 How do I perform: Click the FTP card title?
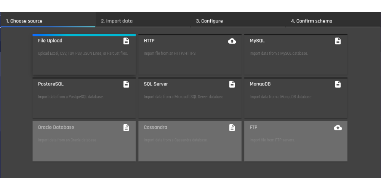point(253,127)
